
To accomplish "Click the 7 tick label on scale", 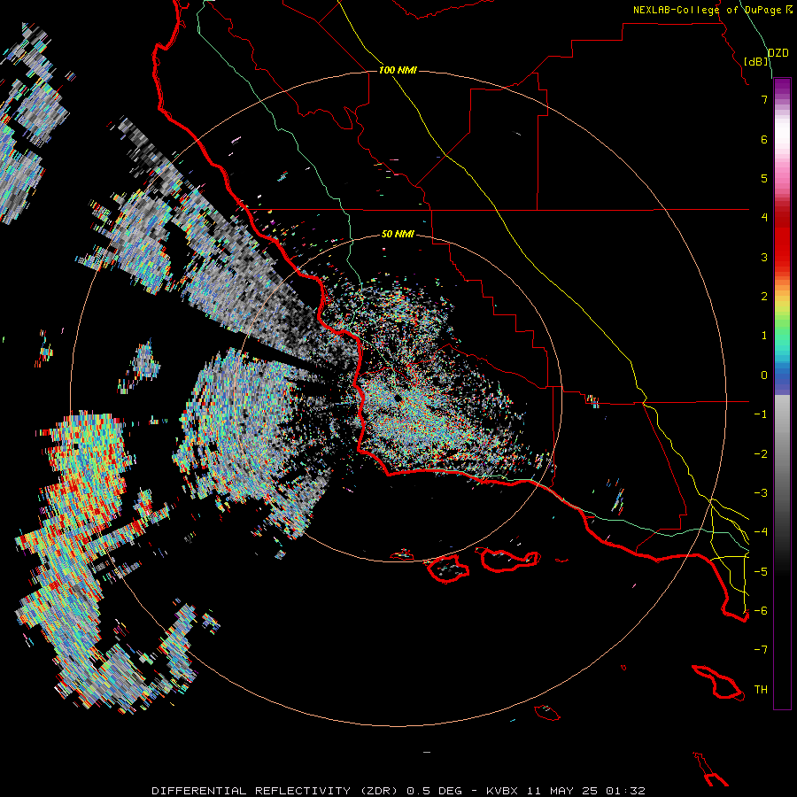I will 764,99.
